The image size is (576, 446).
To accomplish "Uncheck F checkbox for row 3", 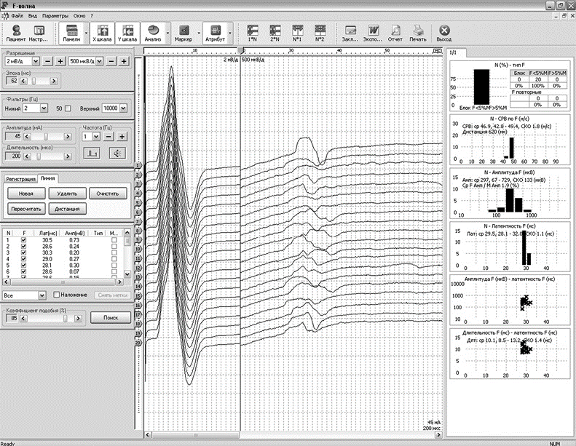I will [x=24, y=252].
